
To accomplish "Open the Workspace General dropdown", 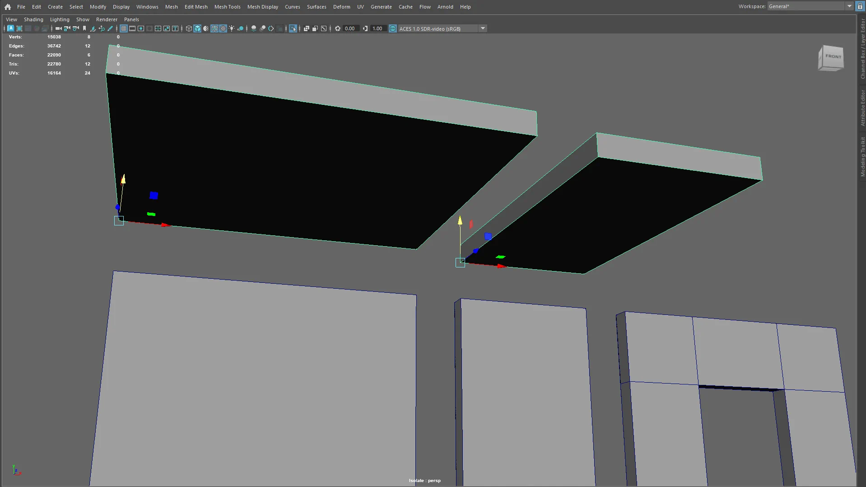I will (x=810, y=6).
